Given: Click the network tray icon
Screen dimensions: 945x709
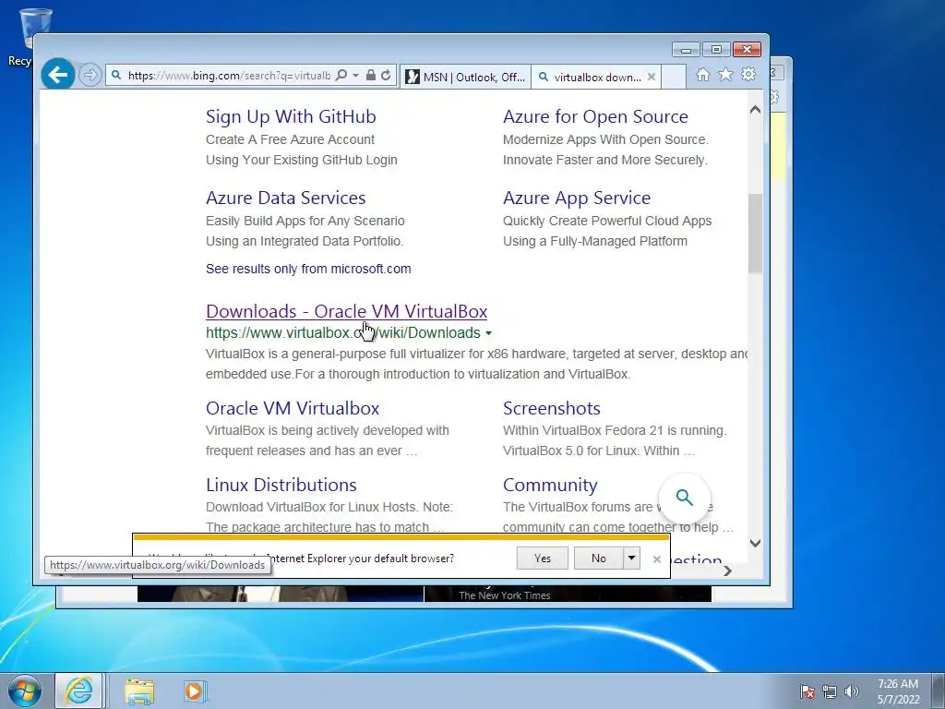Looking at the screenshot, I should click(830, 691).
